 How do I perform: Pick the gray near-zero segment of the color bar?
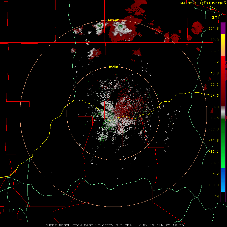coord(223,112)
